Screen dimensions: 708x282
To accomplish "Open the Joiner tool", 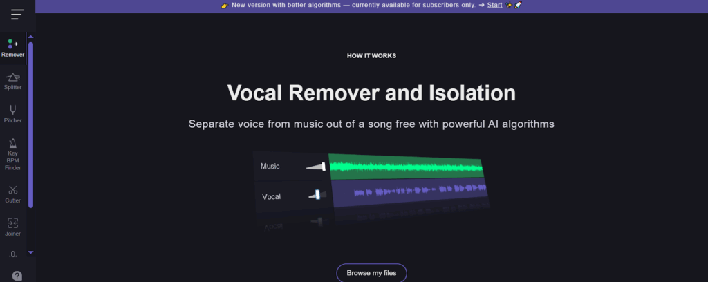I will pos(12,227).
